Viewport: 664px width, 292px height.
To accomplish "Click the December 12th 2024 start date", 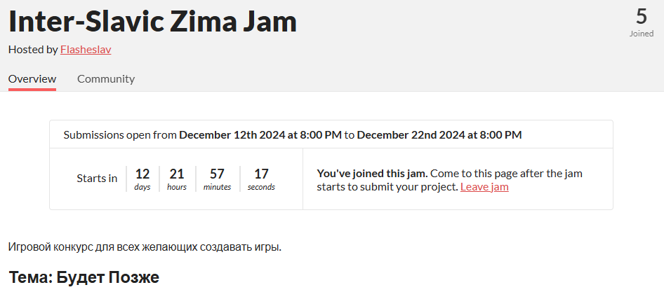I will point(260,134).
